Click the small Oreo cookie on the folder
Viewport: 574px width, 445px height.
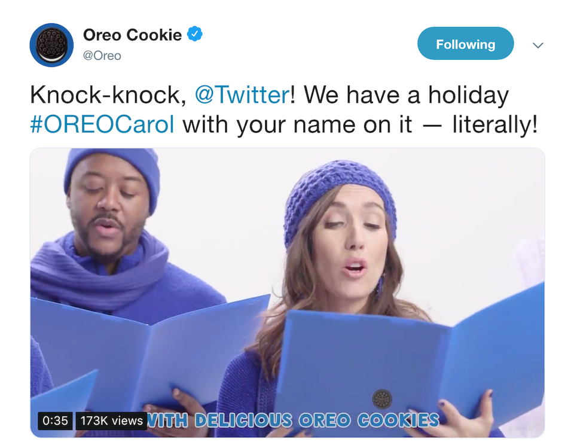(x=382, y=399)
